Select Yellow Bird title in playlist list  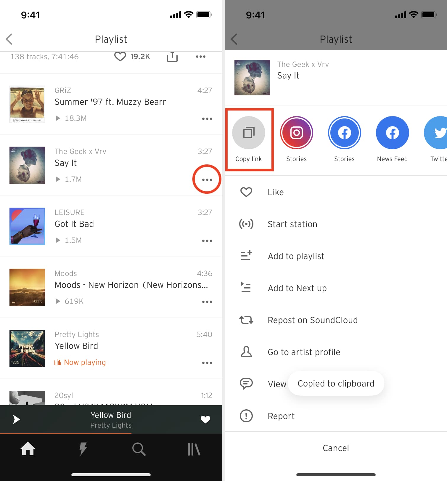(76, 346)
